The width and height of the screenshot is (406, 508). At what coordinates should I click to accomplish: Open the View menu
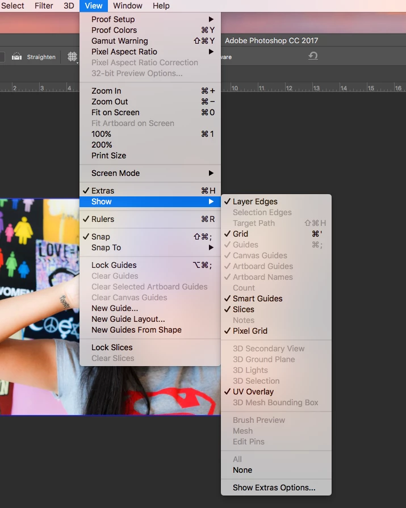point(94,6)
